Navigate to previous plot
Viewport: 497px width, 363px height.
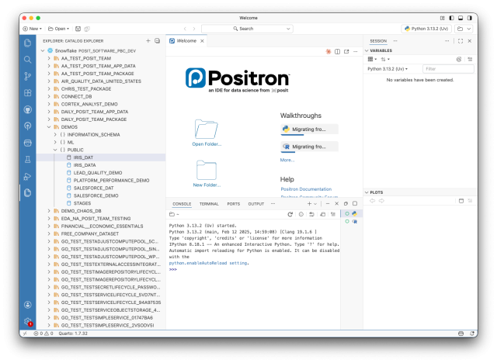click(x=373, y=201)
